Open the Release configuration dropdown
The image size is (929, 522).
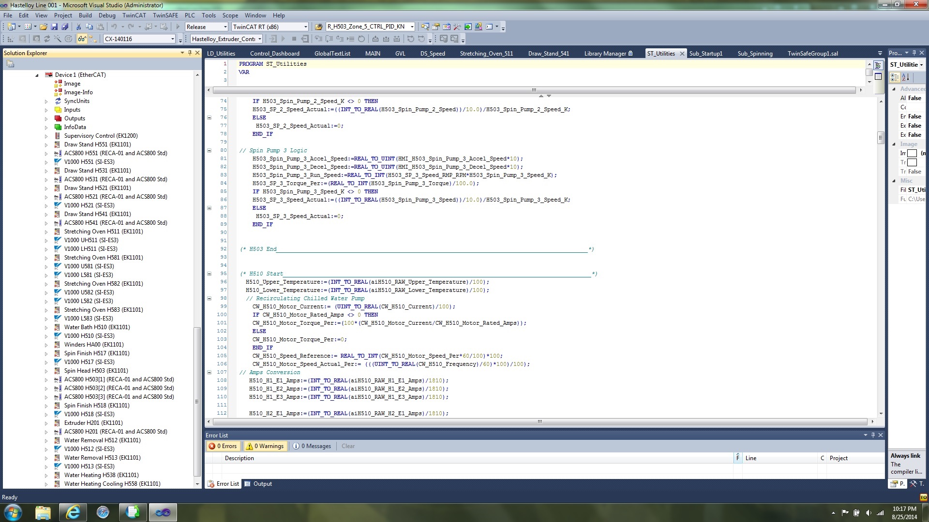tap(225, 27)
